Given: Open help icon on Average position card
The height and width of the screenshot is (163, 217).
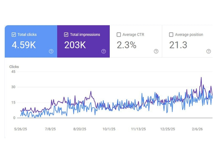Looking at the screenshot, I should [209, 51].
